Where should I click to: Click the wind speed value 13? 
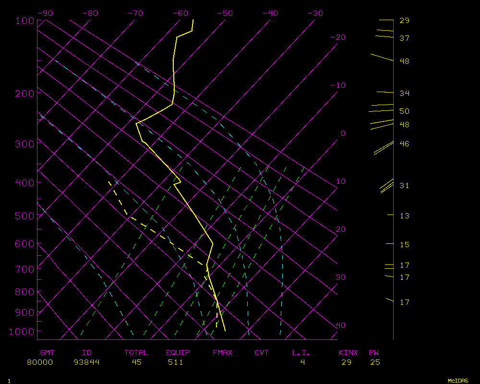tap(404, 216)
